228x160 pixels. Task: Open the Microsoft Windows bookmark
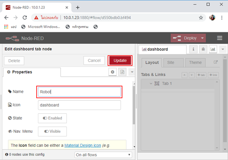pyautogui.click(x=40, y=27)
